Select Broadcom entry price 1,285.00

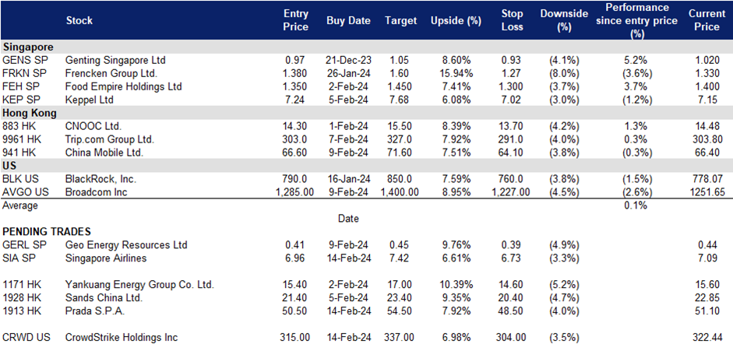coord(294,191)
